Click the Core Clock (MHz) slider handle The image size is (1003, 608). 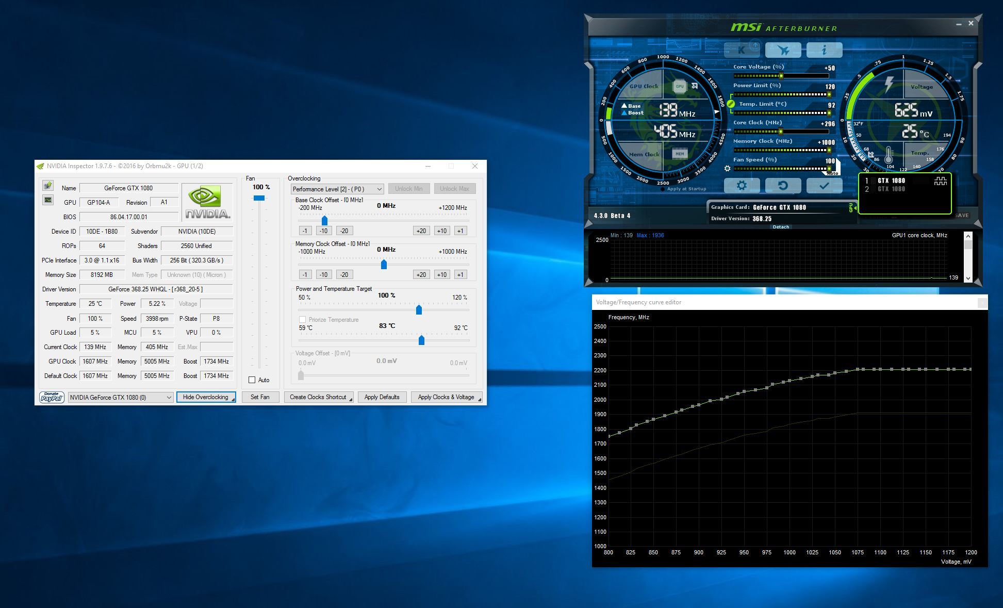coord(781,132)
